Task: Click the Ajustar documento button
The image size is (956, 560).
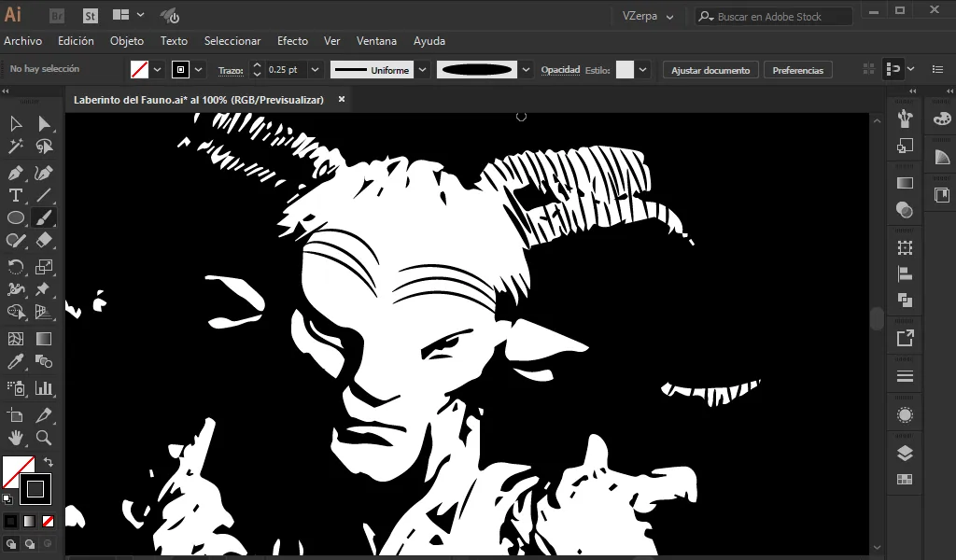Action: pyautogui.click(x=710, y=70)
